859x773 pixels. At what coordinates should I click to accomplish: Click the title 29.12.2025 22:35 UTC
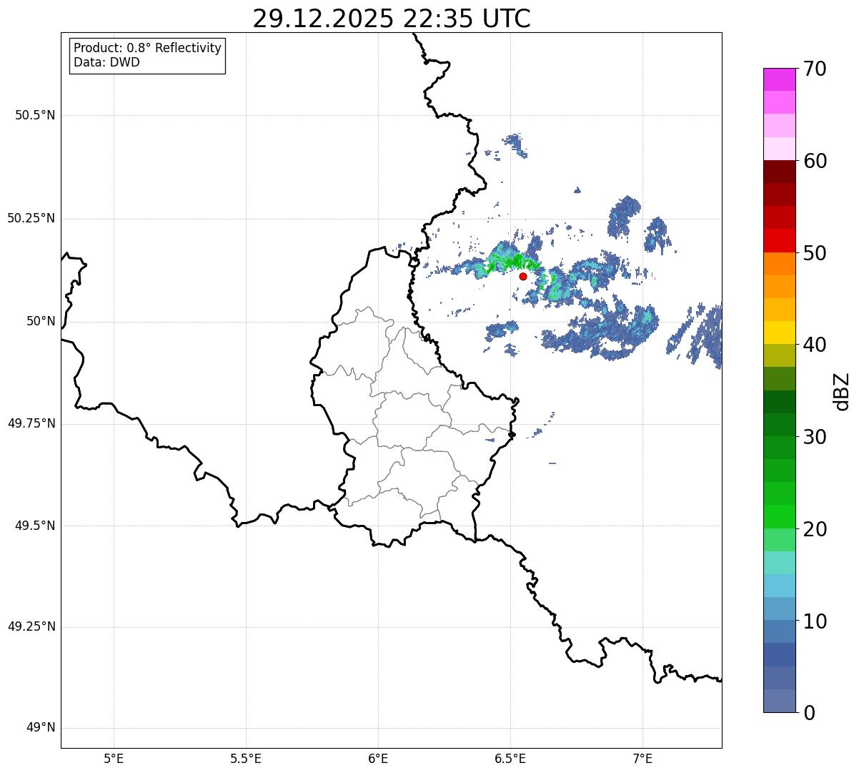pos(392,19)
